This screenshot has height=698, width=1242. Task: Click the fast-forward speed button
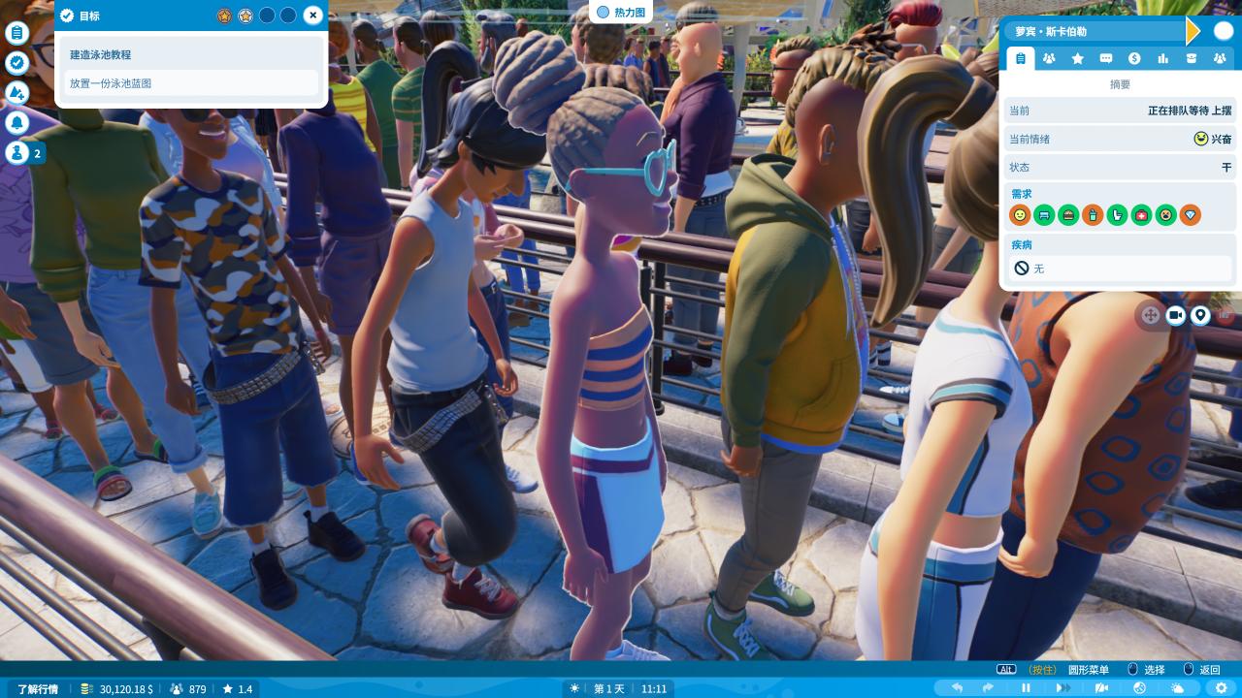click(1063, 688)
